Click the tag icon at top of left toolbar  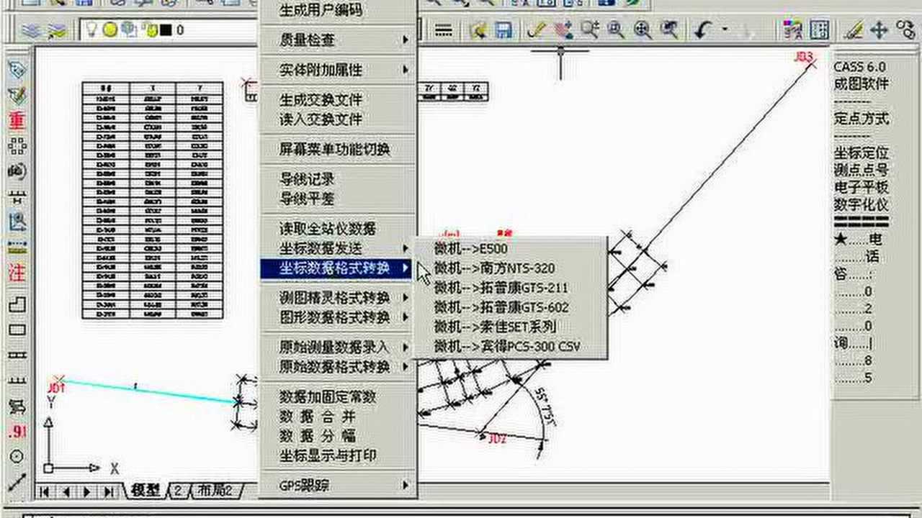pos(17,69)
